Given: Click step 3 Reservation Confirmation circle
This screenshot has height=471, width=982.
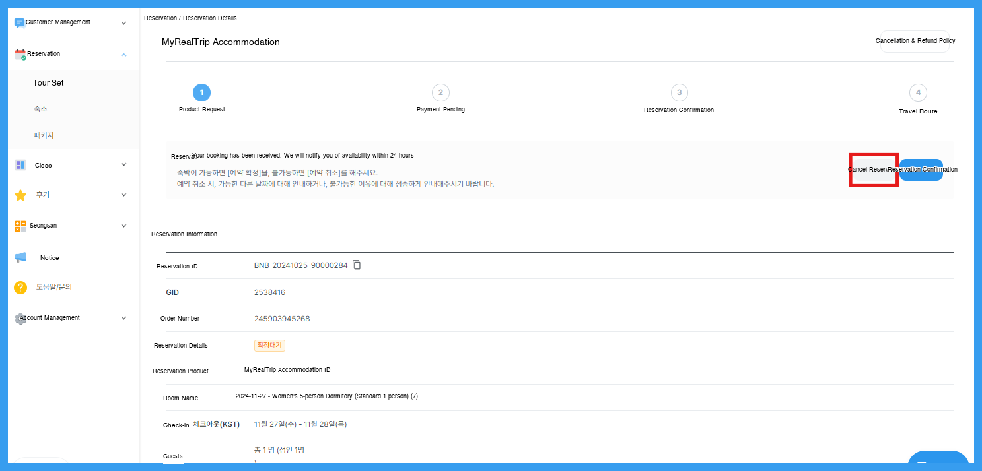Looking at the screenshot, I should pyautogui.click(x=679, y=92).
